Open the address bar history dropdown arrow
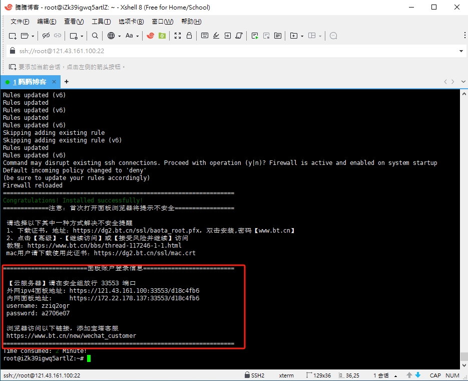The width and height of the screenshot is (468, 381). (461, 51)
